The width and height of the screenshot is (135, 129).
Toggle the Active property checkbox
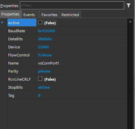click(40, 22)
